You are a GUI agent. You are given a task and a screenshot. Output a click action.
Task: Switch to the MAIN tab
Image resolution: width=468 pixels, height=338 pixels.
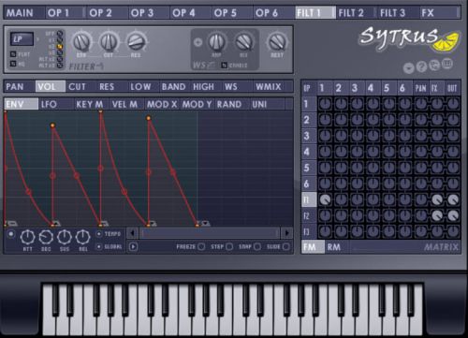point(24,13)
